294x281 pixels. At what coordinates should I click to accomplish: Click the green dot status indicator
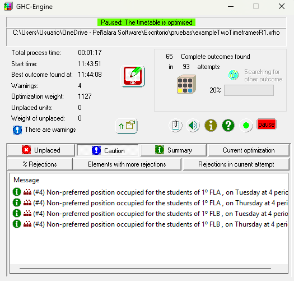(x=246, y=125)
